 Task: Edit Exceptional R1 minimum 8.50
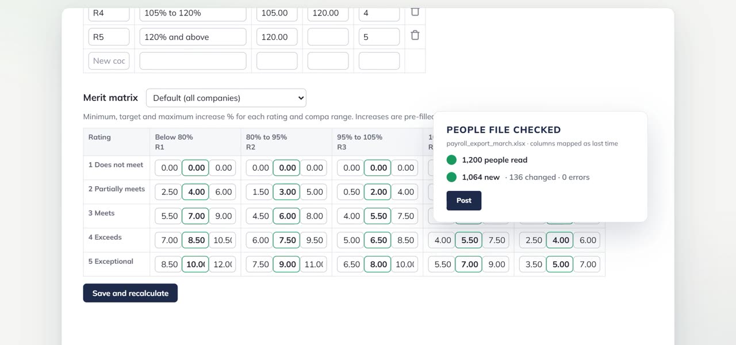[x=168, y=264]
